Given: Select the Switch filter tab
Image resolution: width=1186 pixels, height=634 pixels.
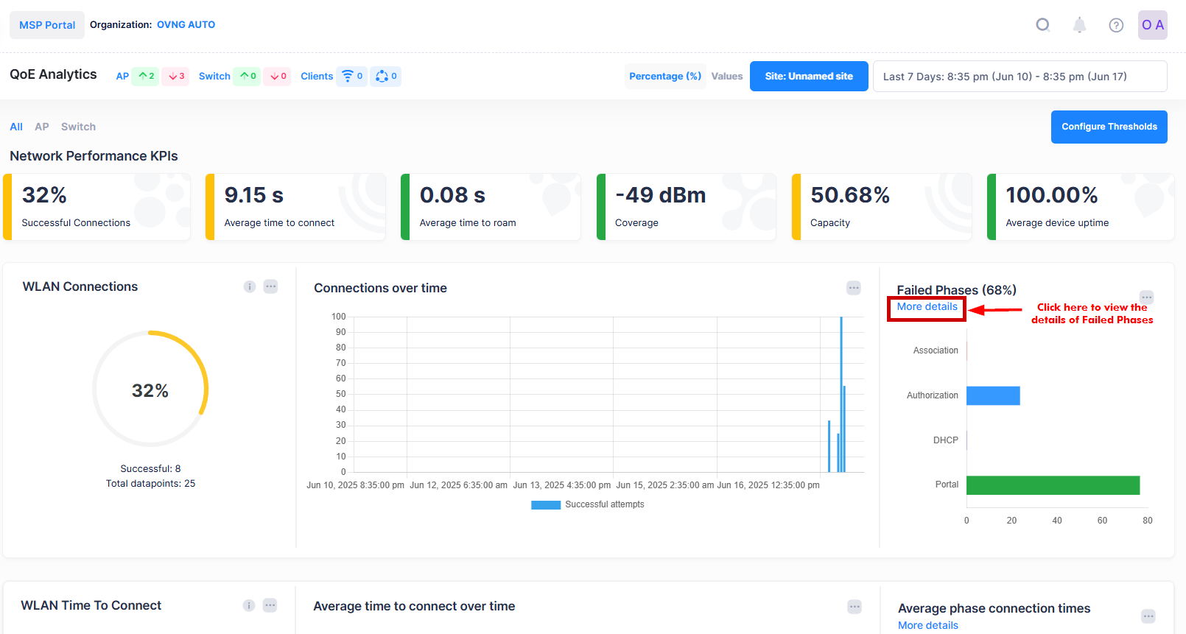Looking at the screenshot, I should coord(78,127).
